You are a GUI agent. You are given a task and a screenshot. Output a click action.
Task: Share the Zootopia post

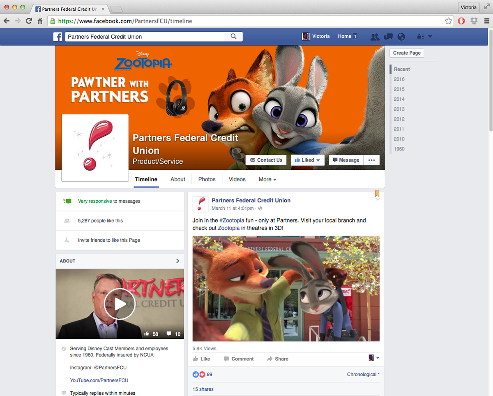(278, 359)
